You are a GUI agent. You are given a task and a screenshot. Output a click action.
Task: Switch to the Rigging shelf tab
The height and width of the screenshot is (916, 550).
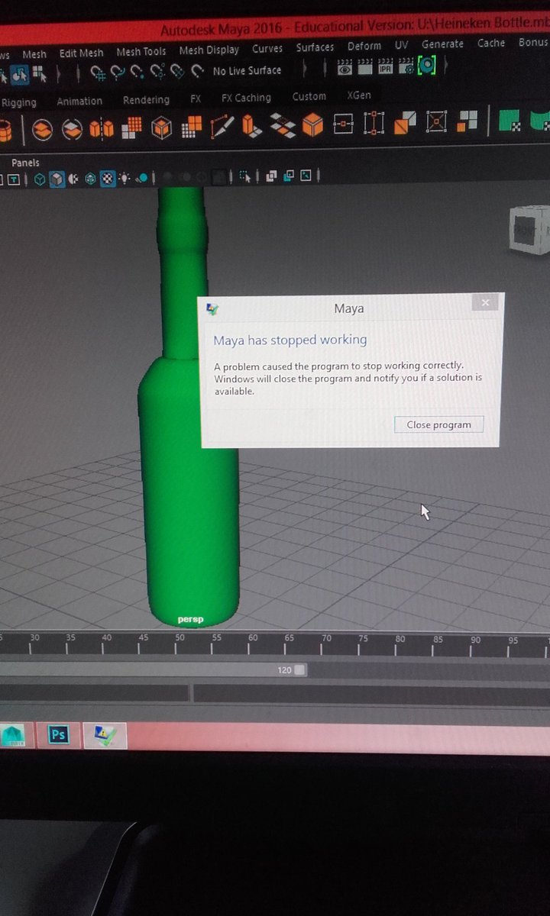(19, 102)
